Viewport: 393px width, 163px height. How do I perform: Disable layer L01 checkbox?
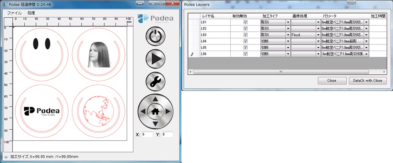245,22
